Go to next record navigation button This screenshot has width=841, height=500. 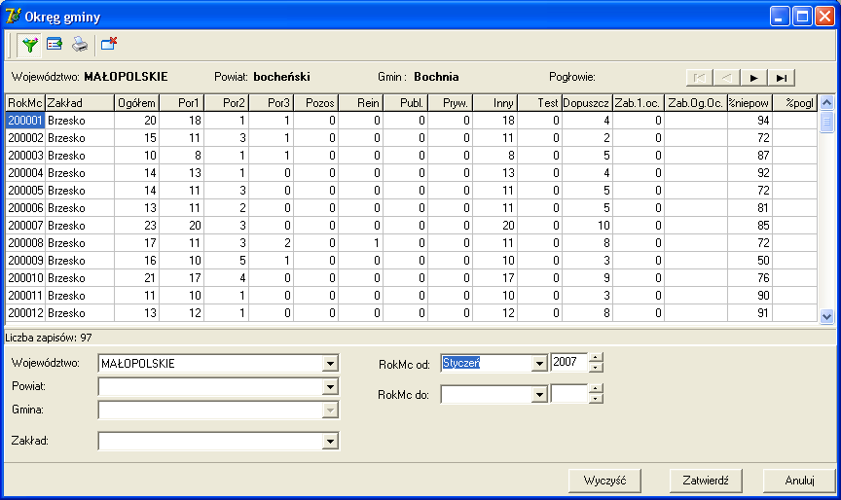(x=754, y=78)
